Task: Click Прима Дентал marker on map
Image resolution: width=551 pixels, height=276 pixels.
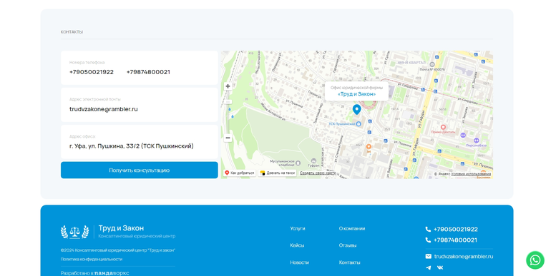Action: pos(443,128)
